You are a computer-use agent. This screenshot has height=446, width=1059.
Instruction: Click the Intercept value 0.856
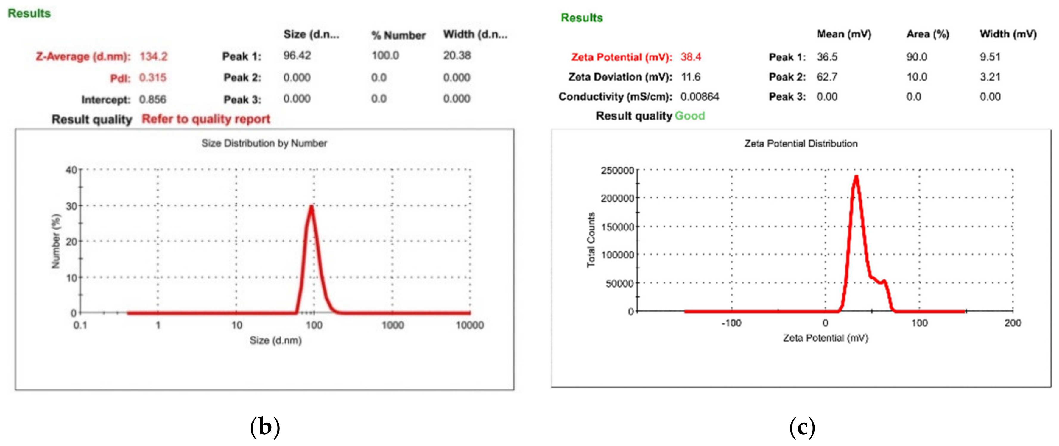(x=152, y=99)
